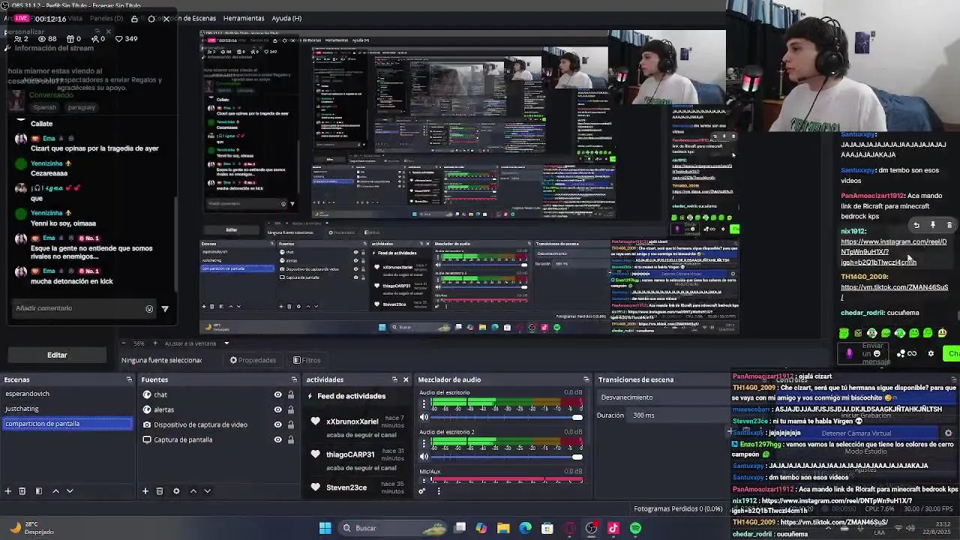Screen dimensions: 960x540
Task: Click the virtual camera settings gear
Action: click(x=948, y=433)
